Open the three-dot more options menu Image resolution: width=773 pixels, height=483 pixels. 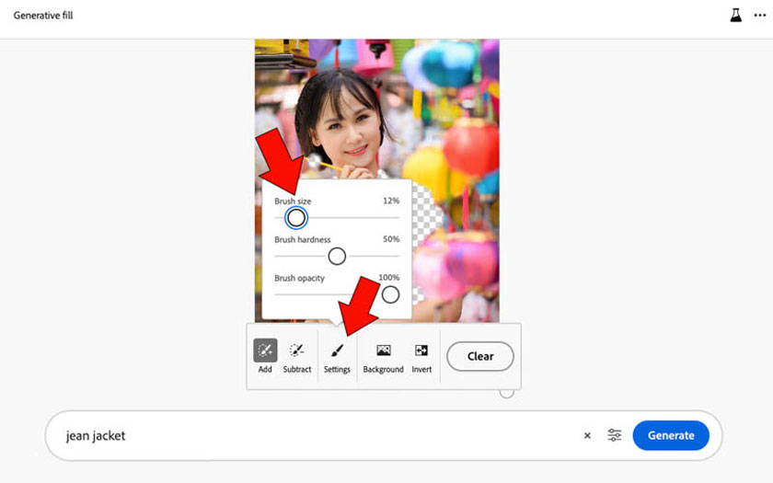coord(760,16)
